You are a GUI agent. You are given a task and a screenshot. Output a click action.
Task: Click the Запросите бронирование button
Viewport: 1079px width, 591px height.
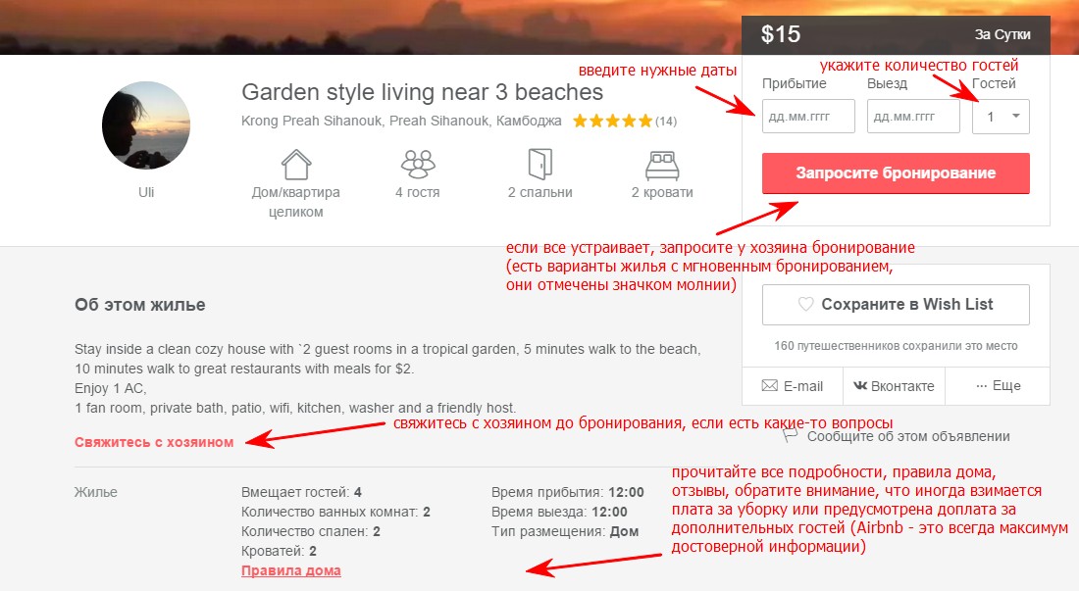tap(896, 172)
